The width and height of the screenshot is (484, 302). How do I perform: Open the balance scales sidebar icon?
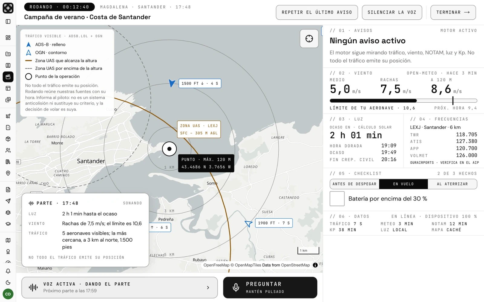pyautogui.click(x=8, y=213)
